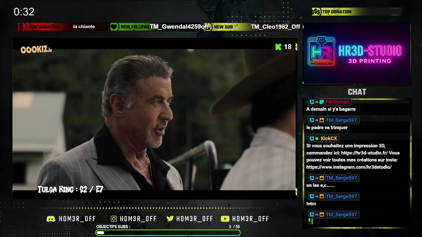
Task: Click the message 'on les e,c......'
Action: click(x=321, y=185)
